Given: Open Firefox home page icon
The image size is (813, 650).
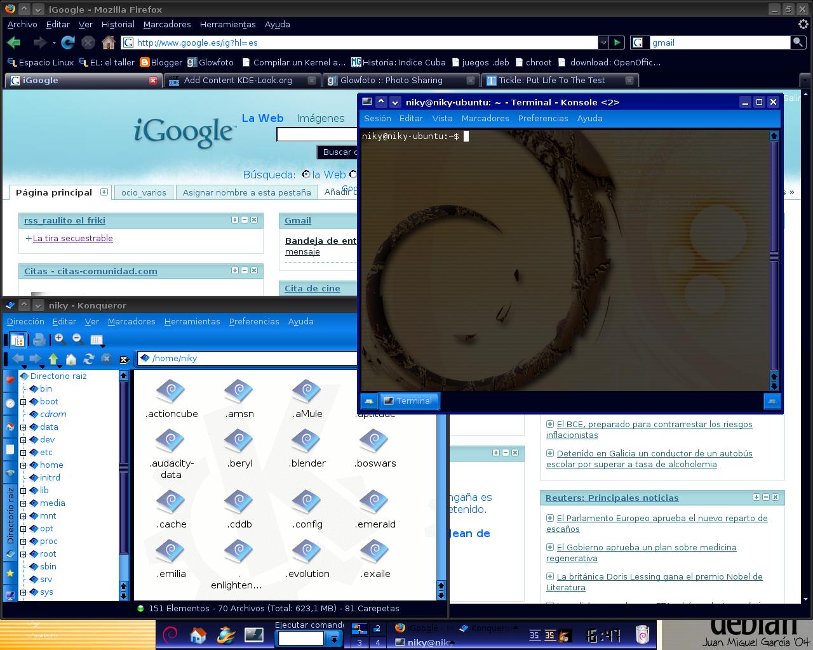Looking at the screenshot, I should pyautogui.click(x=109, y=43).
